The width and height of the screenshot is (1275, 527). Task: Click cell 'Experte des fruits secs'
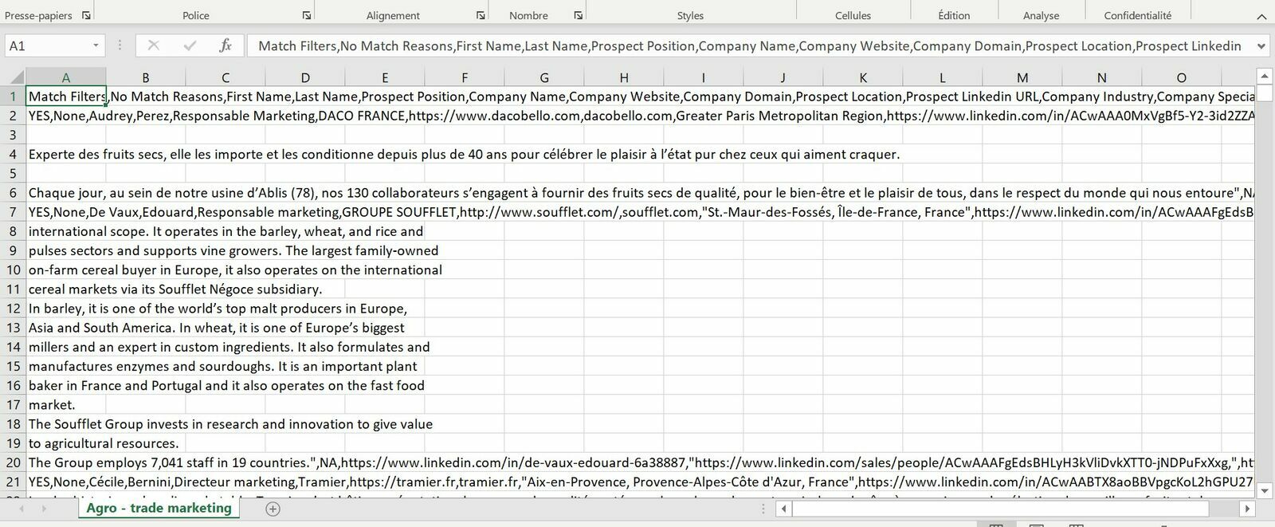66,154
